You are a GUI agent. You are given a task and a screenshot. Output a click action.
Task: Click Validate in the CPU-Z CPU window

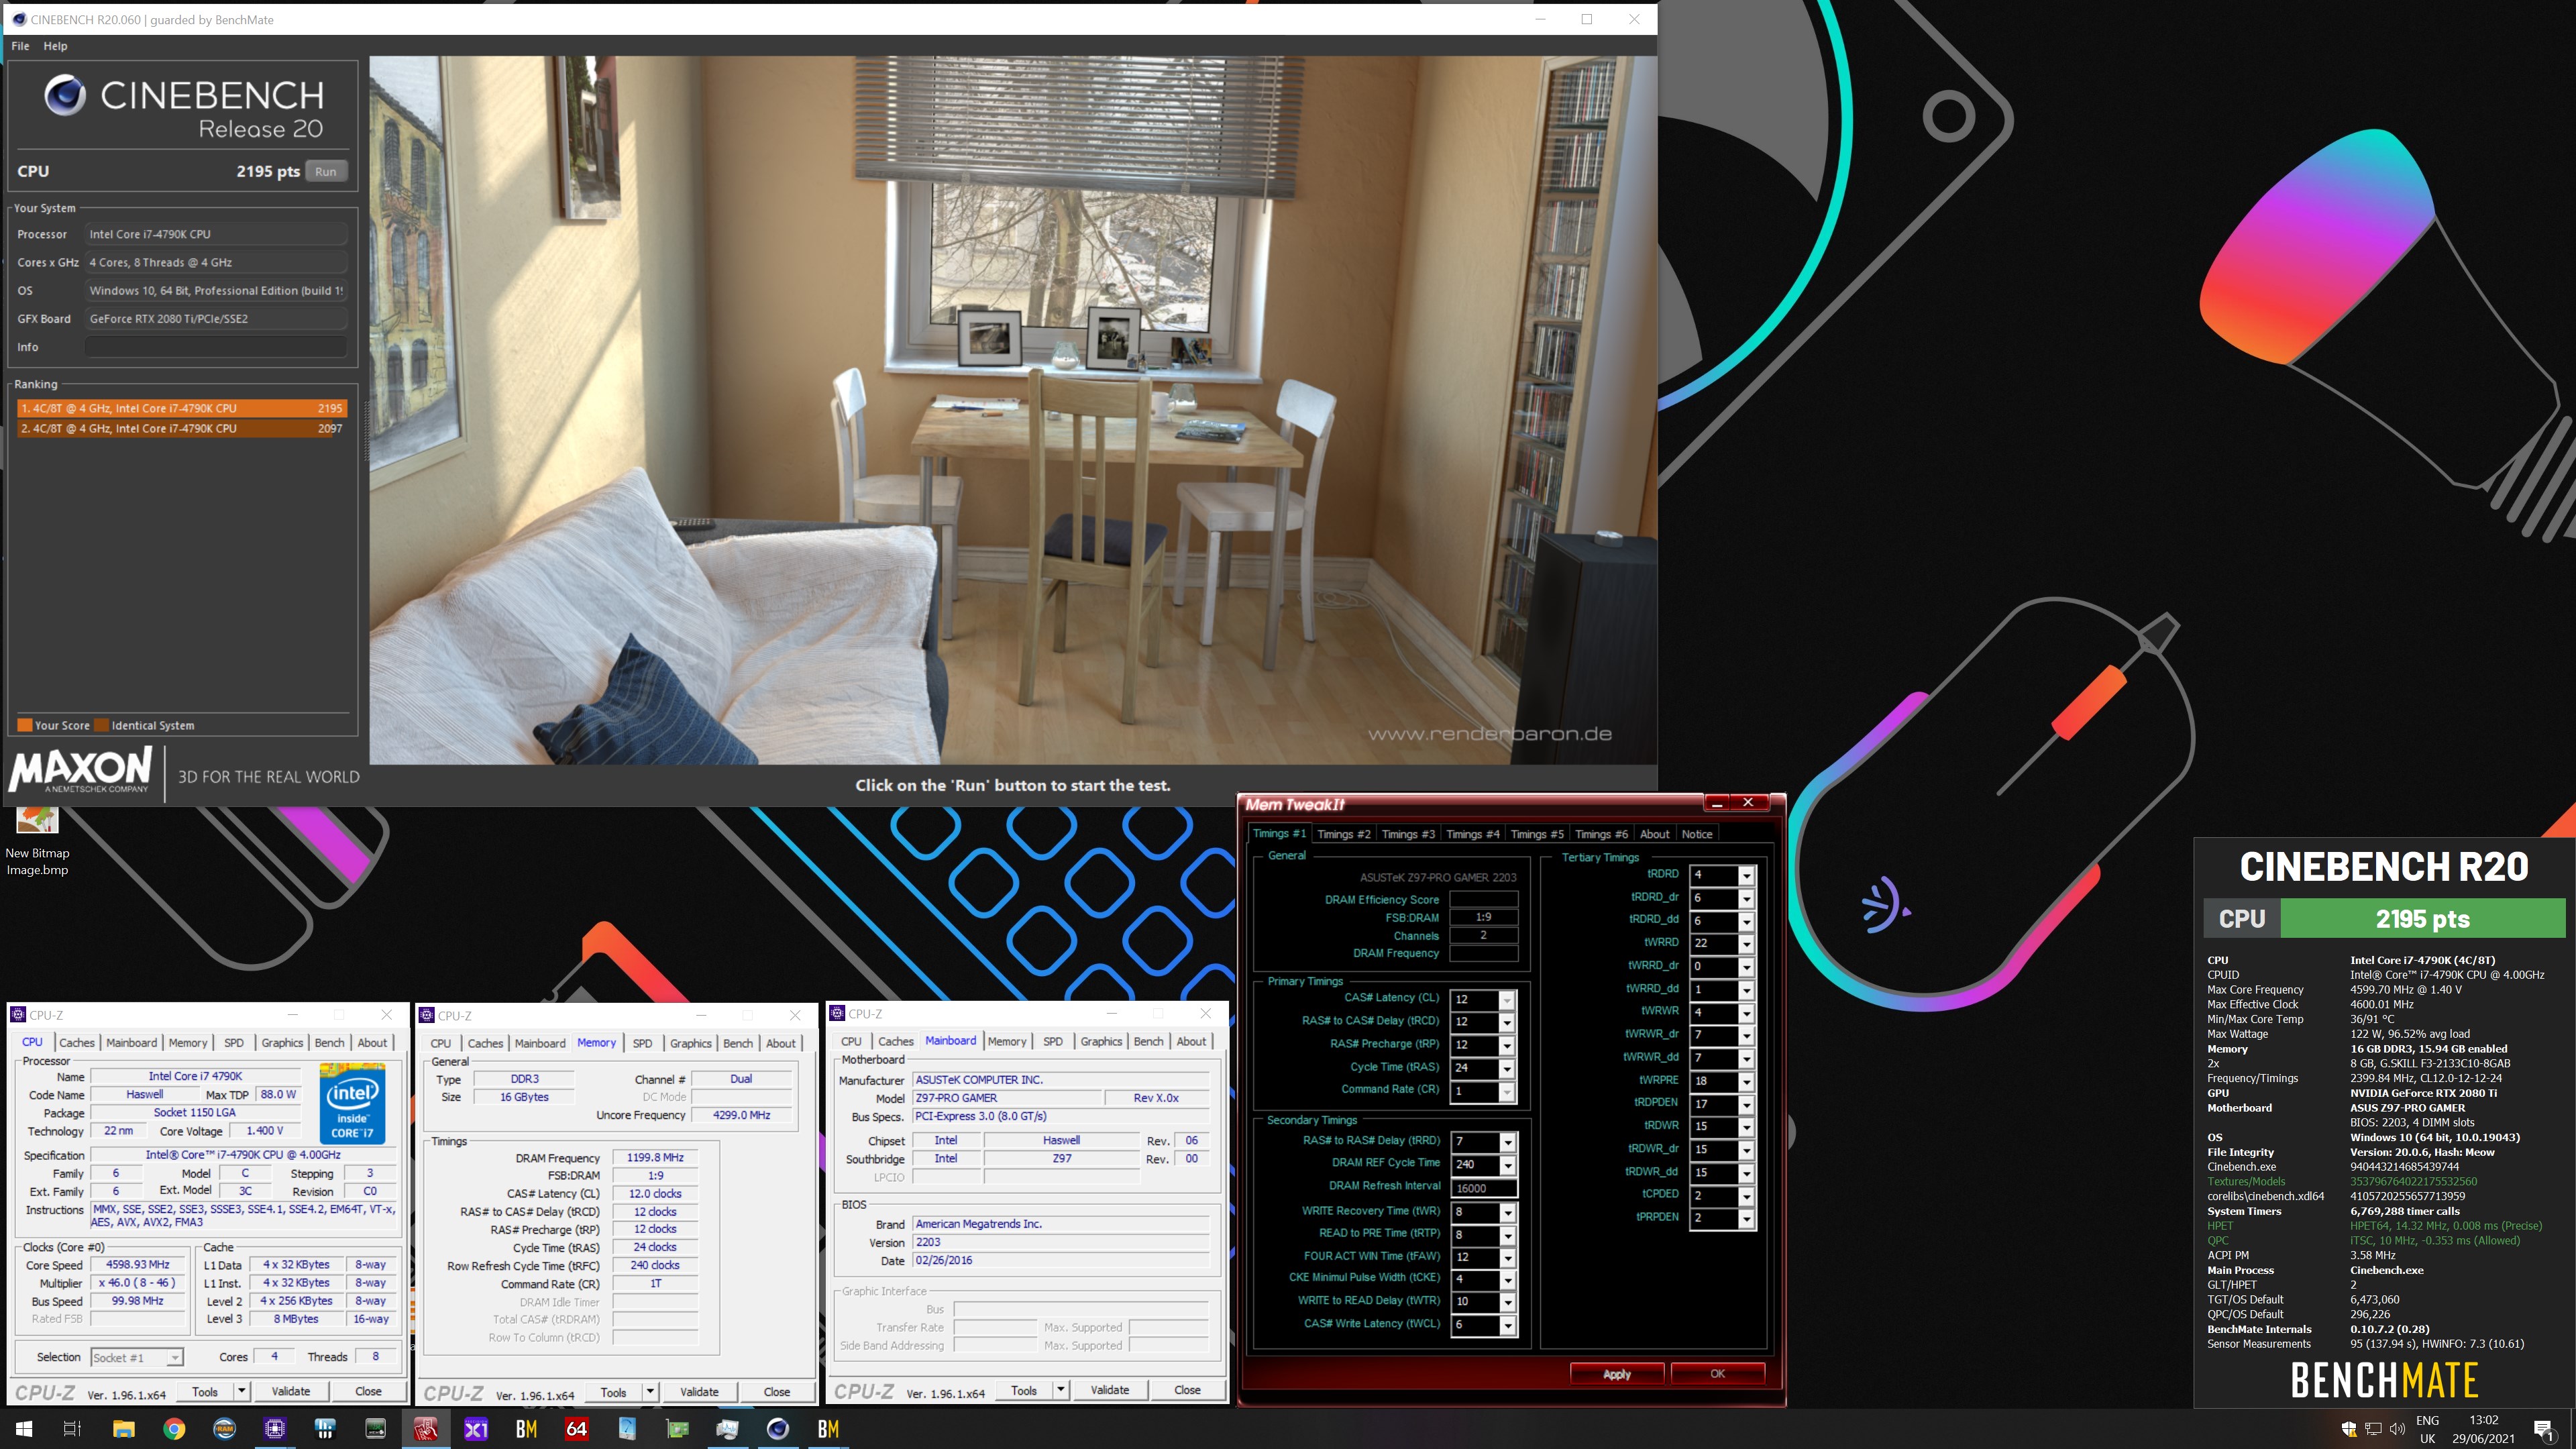coord(291,1391)
